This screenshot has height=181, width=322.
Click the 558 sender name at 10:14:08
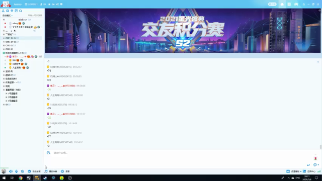58,123
